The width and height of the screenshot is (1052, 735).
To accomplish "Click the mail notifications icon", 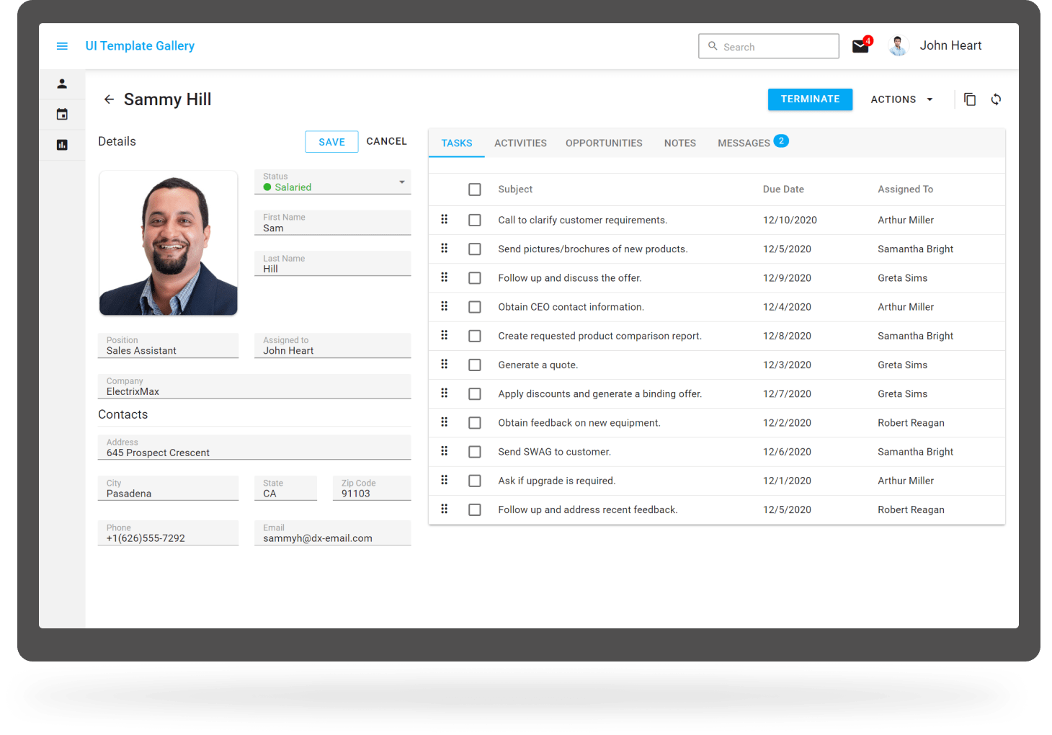I will (x=860, y=46).
